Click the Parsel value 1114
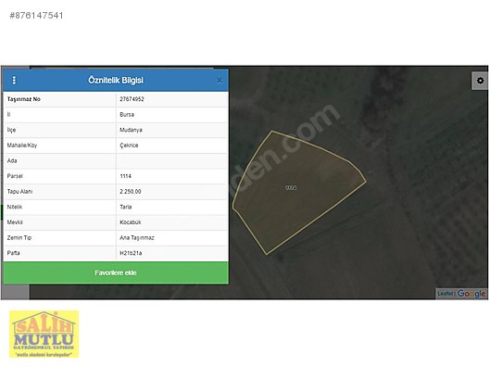This screenshot has width=489, height=367. 125,176
